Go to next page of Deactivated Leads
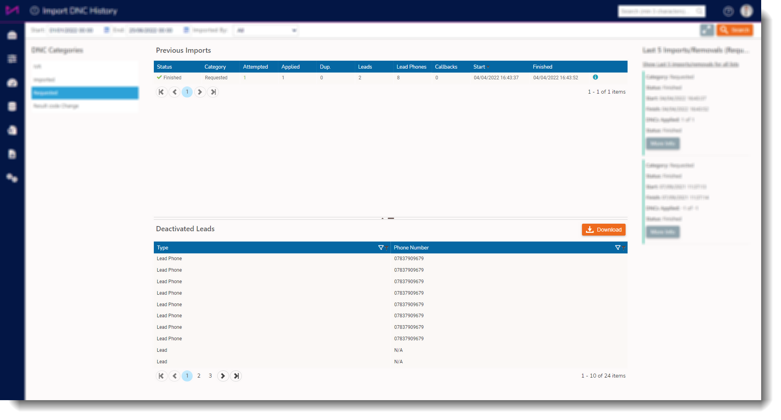The image size is (781, 420). coord(223,376)
